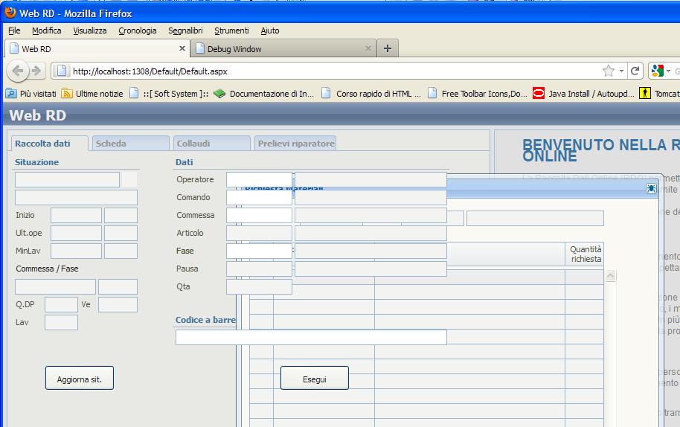This screenshot has width=680, height=427.
Task: Click the browser back arrow button
Action: click(x=18, y=71)
